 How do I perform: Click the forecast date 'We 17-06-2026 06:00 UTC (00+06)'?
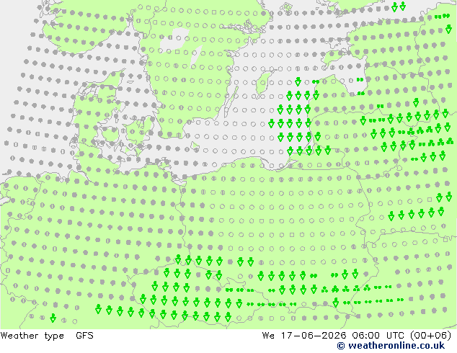tap(357, 336)
